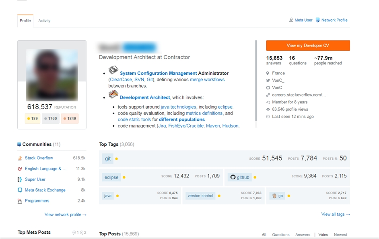This screenshot has height=239, width=379.
Task: Open View my Developer CV
Action: coord(308,45)
